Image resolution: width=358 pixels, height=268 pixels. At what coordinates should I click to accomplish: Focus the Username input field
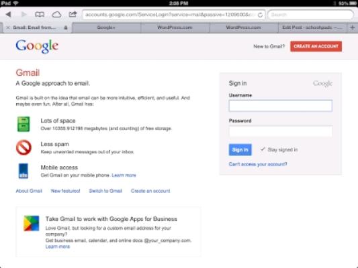coord(281,106)
